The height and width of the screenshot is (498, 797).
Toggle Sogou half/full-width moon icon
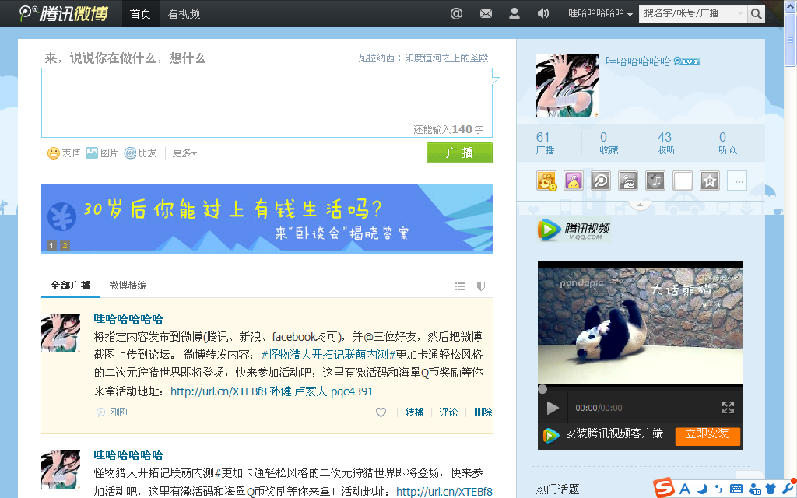coord(703,489)
